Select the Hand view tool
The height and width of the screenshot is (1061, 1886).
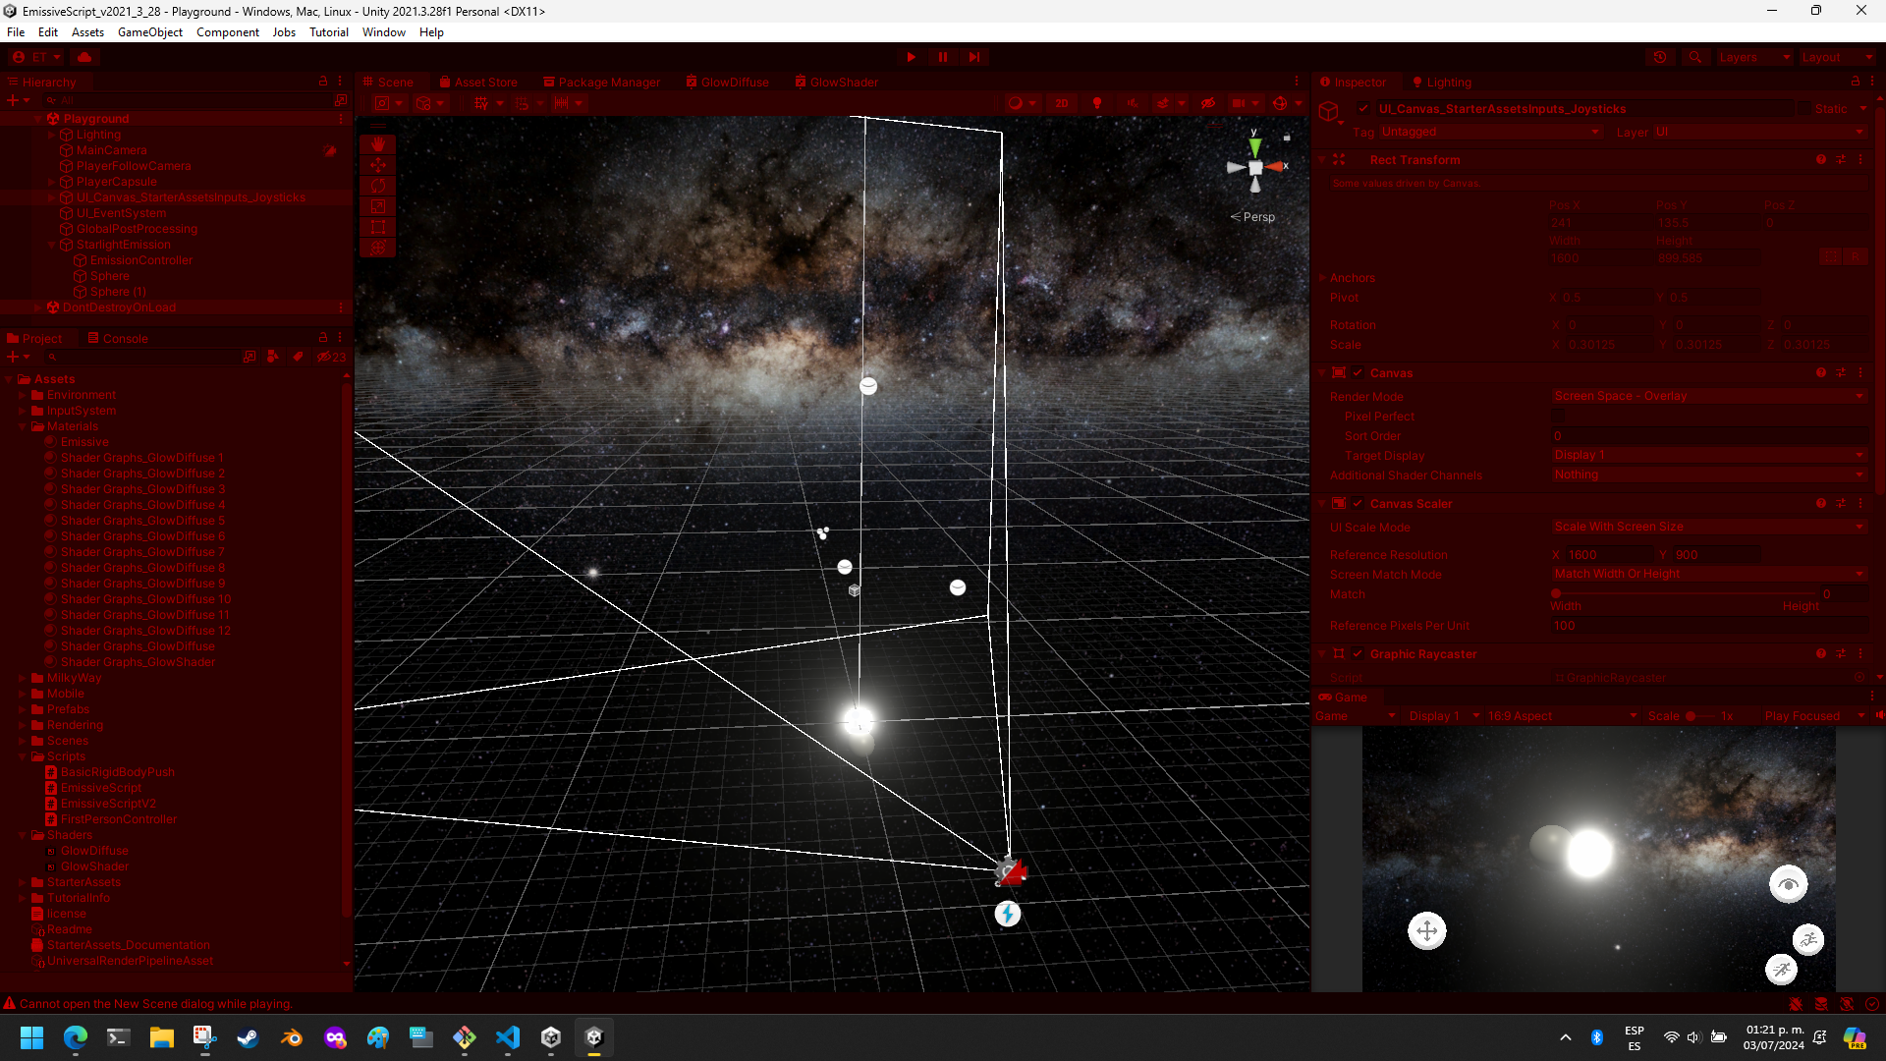pos(378,144)
